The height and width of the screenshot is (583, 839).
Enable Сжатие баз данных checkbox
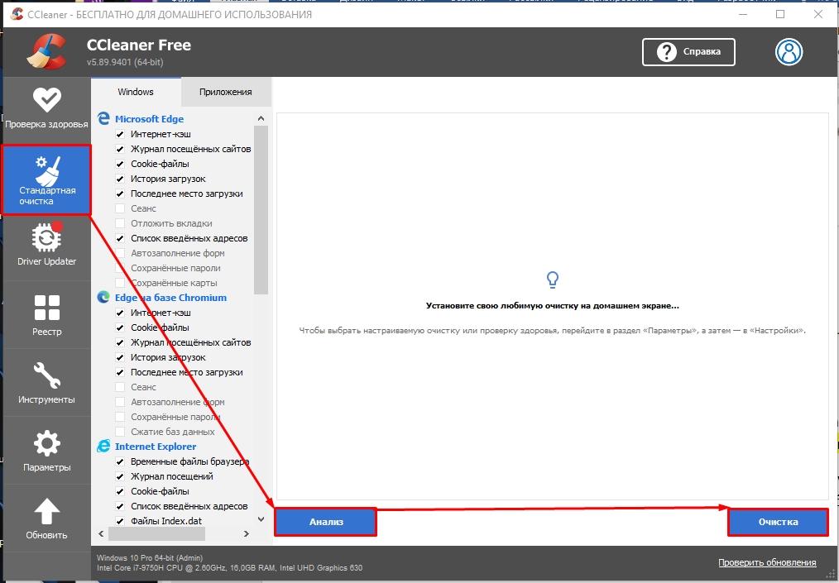[x=120, y=432]
